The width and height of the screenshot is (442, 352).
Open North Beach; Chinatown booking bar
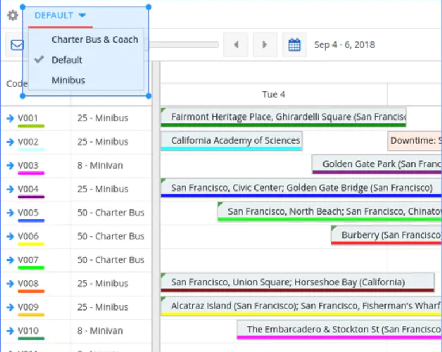pyautogui.click(x=330, y=211)
